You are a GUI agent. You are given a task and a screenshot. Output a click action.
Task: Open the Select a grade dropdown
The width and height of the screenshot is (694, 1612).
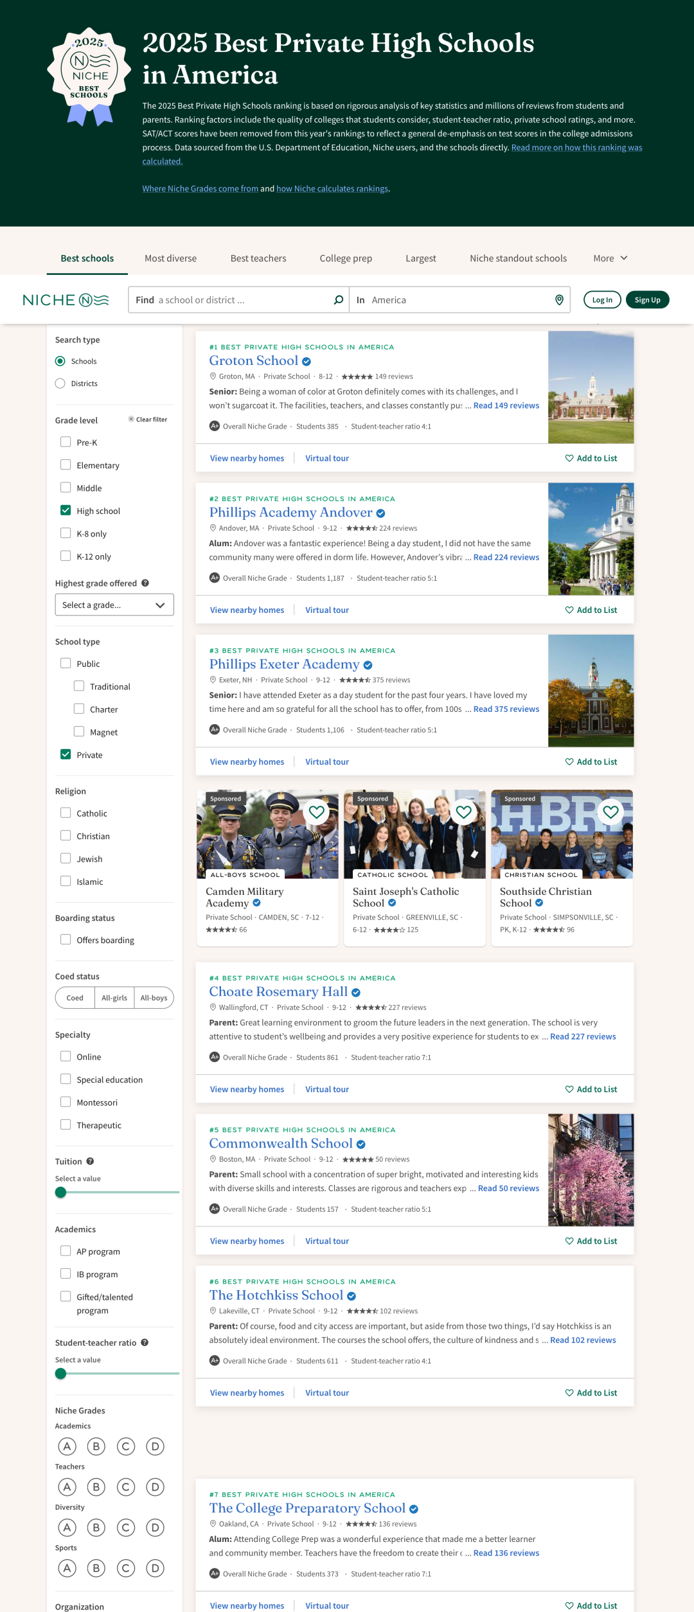[x=114, y=605]
